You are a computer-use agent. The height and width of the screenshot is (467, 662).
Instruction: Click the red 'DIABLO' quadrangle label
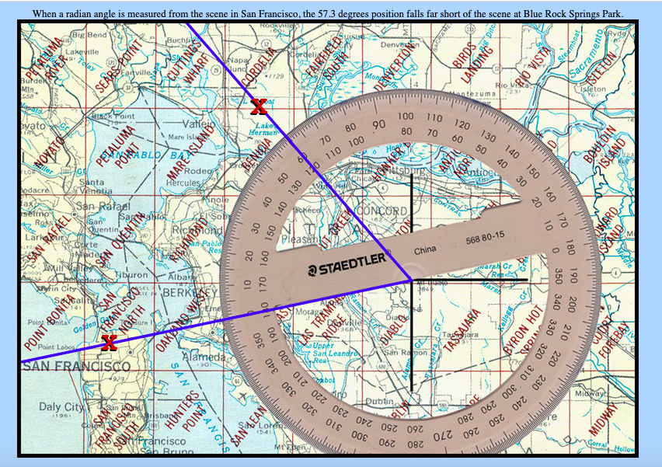point(392,329)
